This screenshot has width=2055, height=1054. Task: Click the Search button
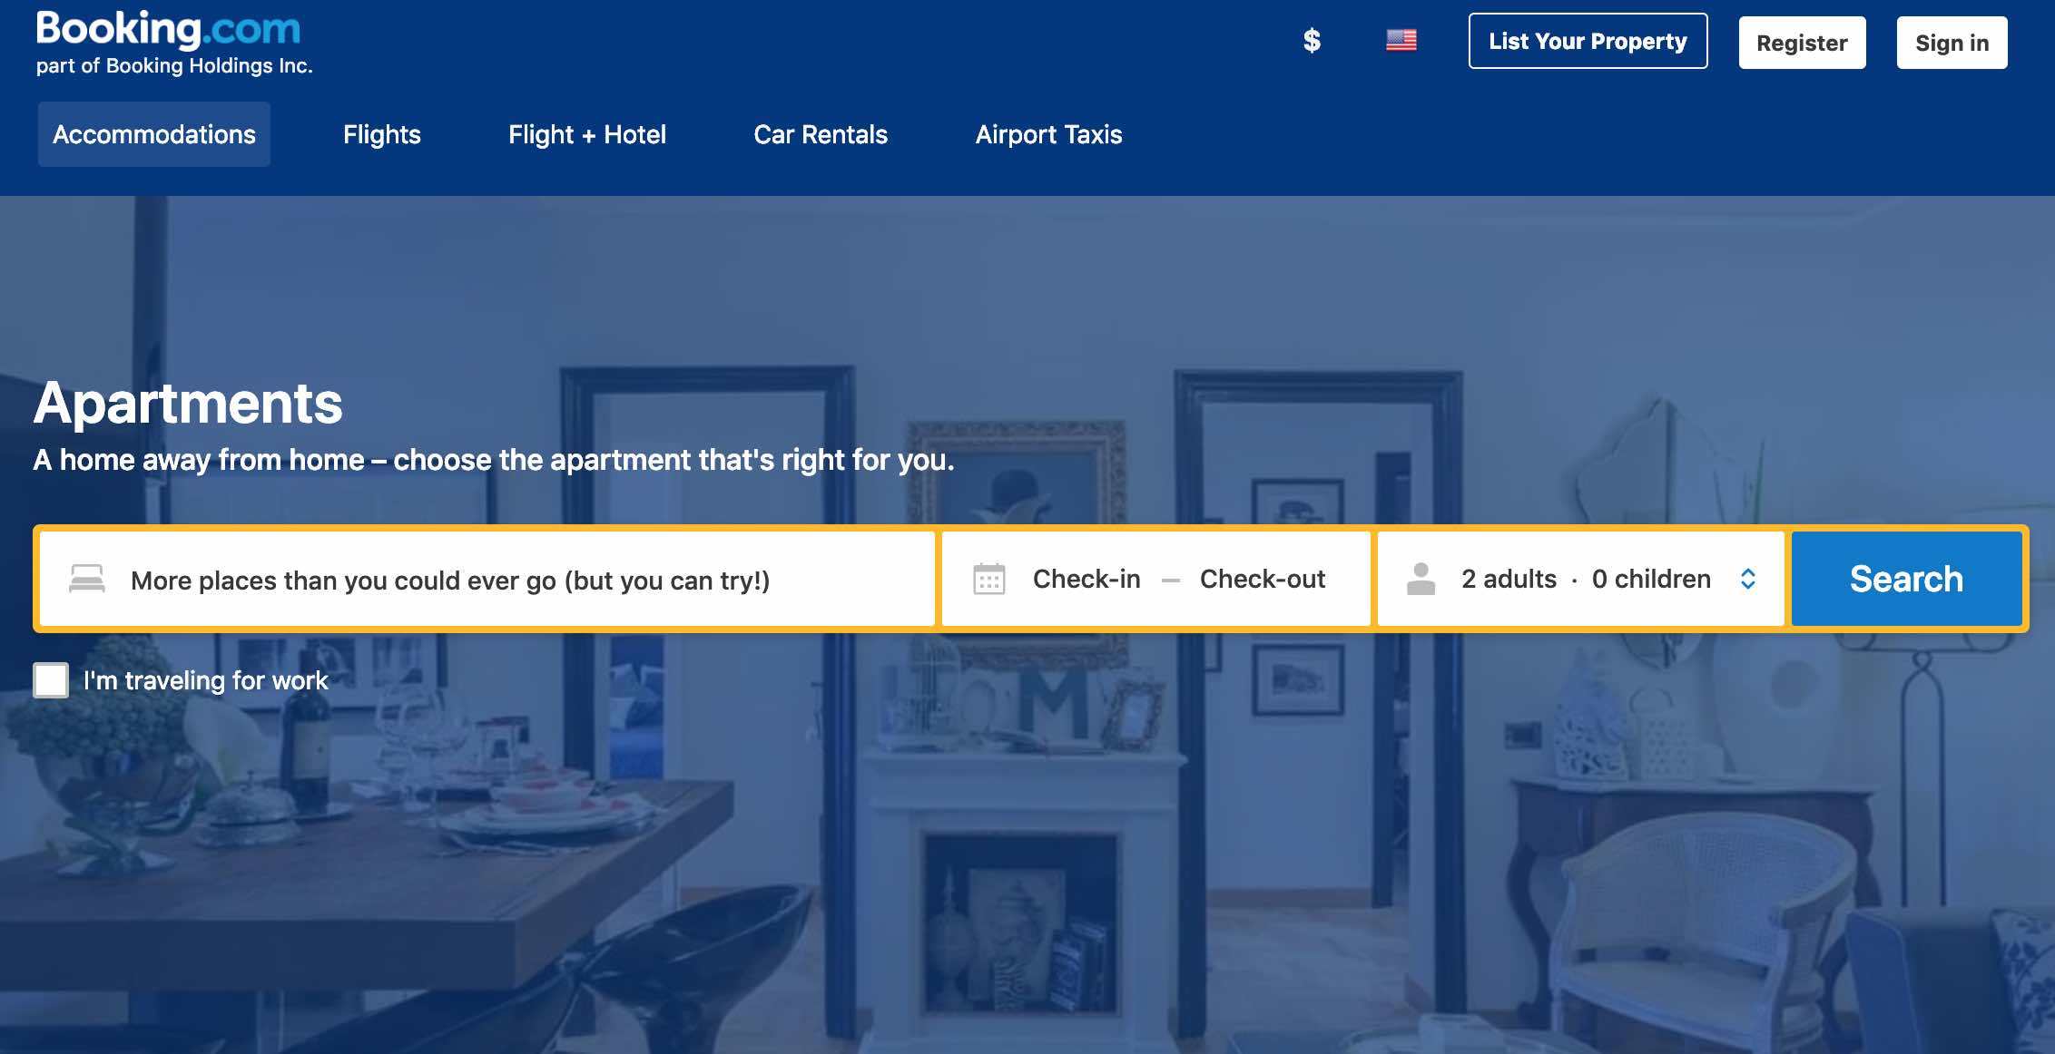[x=1906, y=578]
